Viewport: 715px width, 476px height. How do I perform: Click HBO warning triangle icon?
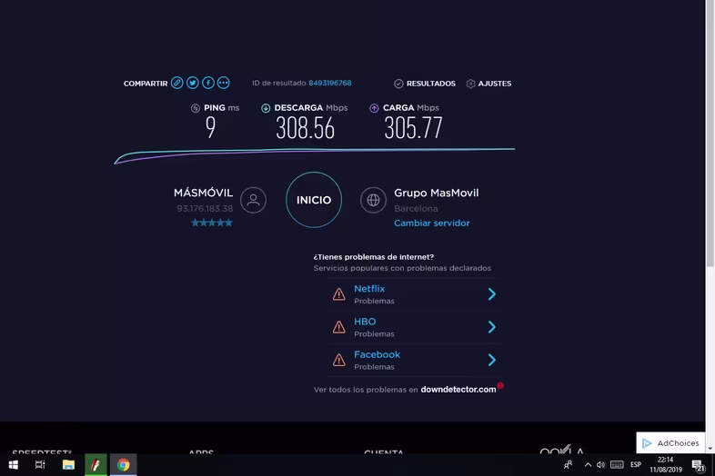(338, 327)
